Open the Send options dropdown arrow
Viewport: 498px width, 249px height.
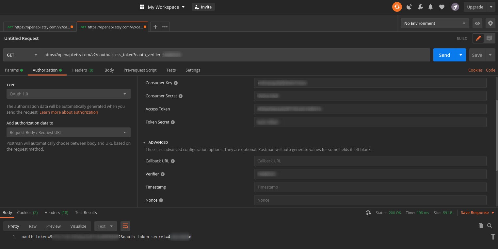pyautogui.click(x=460, y=55)
